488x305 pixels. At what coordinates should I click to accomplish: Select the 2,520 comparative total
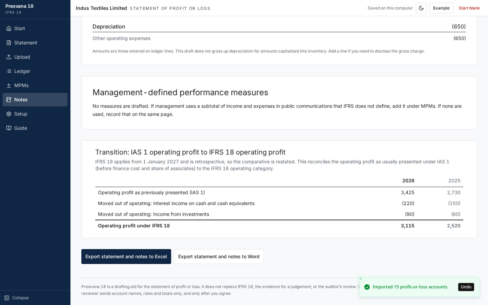[454, 226]
